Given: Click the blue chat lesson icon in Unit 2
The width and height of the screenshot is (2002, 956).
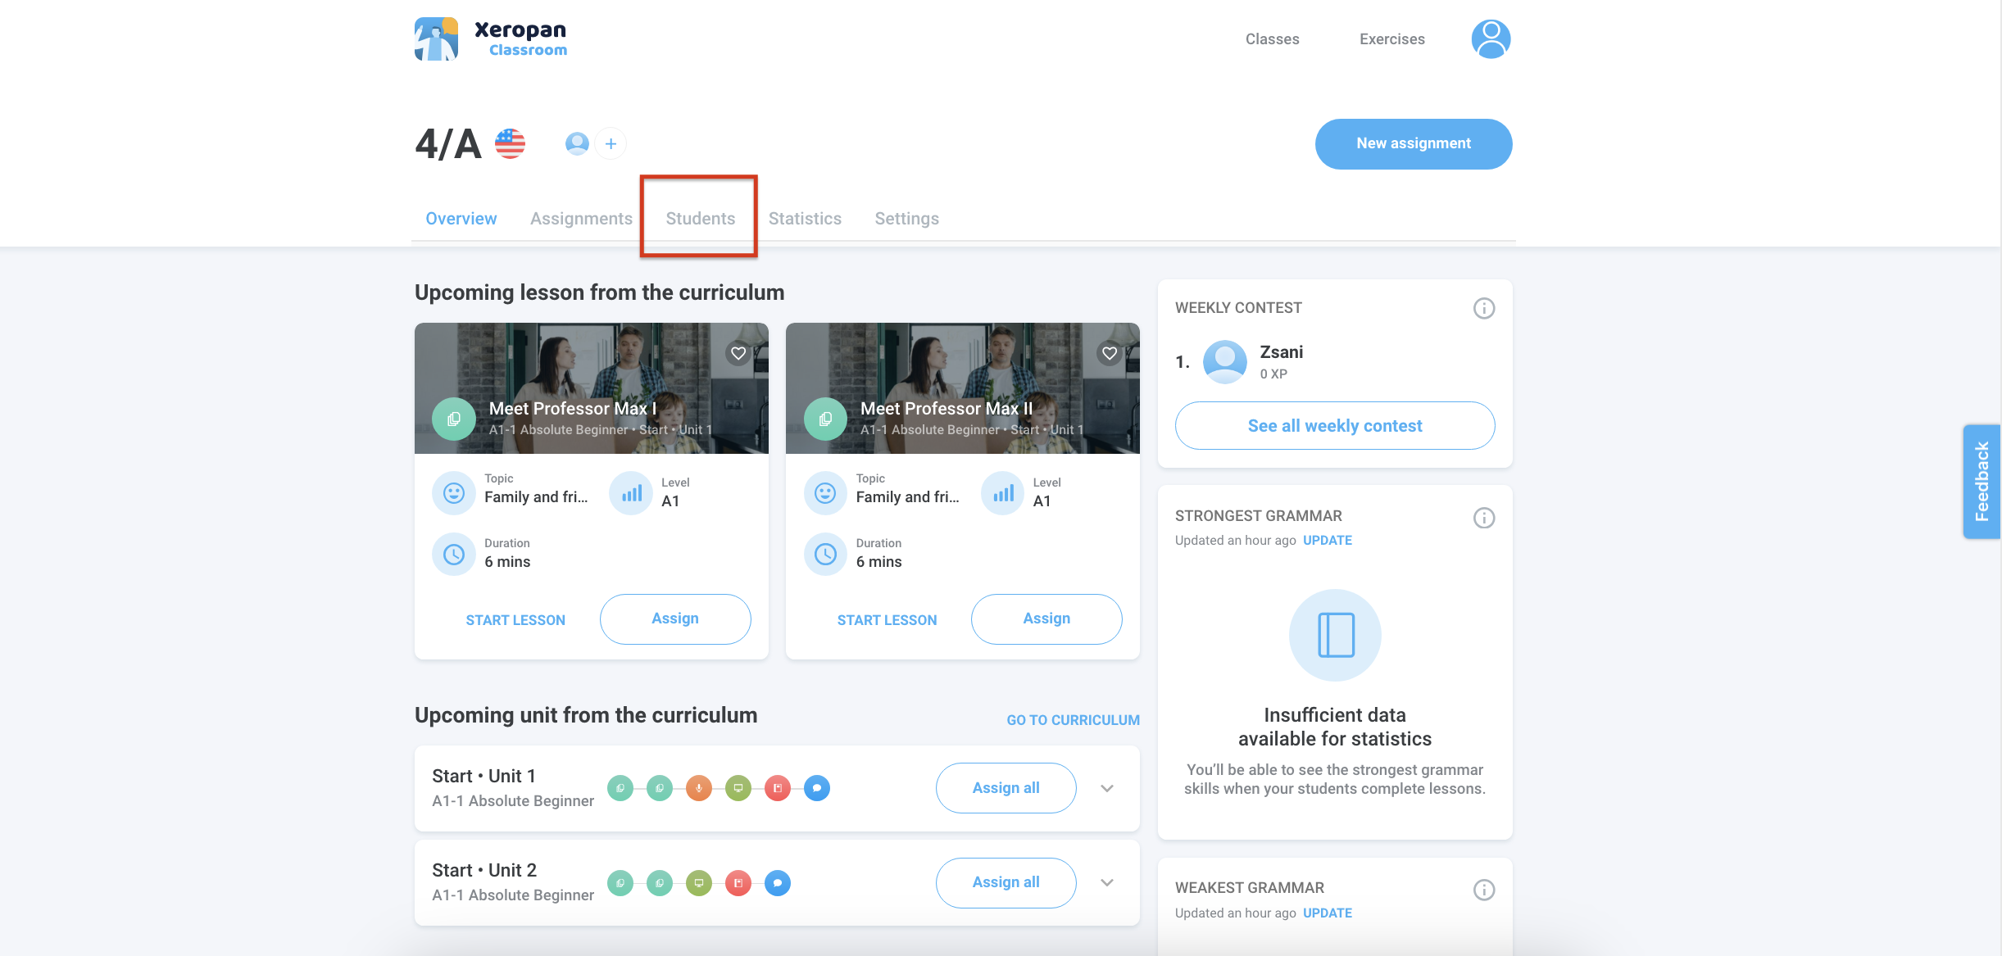Looking at the screenshot, I should click(x=777, y=883).
